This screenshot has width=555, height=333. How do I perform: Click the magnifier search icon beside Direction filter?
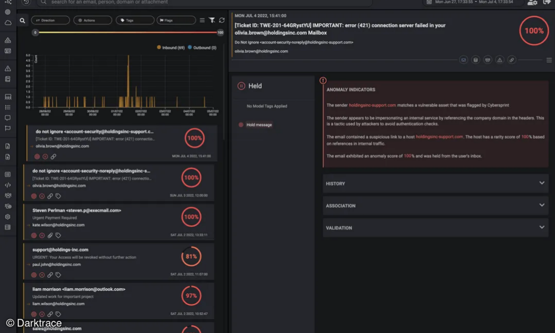22,21
